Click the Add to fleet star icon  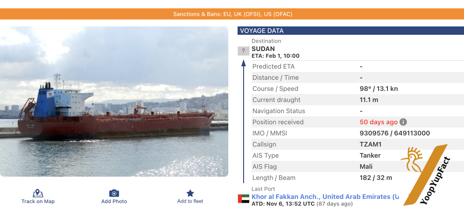[x=190, y=193]
